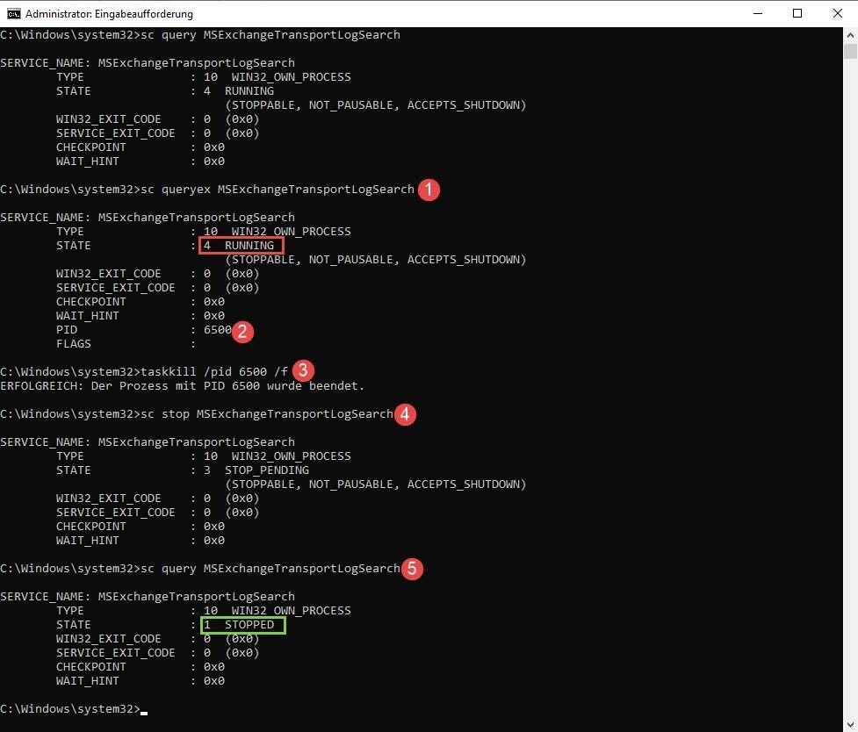This screenshot has height=732, width=858.
Task: Click the red circle marker numbered 2
Action: pos(243,331)
